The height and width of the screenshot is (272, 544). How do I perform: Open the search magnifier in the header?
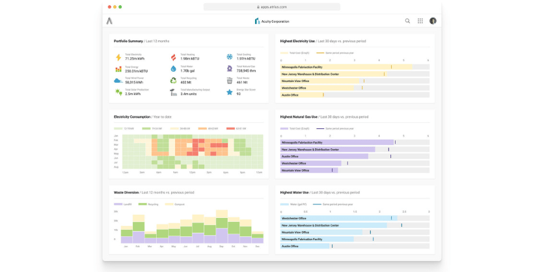pyautogui.click(x=407, y=21)
